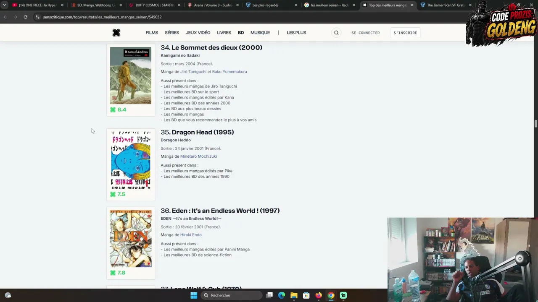538x302 pixels.
Task: Open author Hiroki Endo's page
Action: coord(191,235)
